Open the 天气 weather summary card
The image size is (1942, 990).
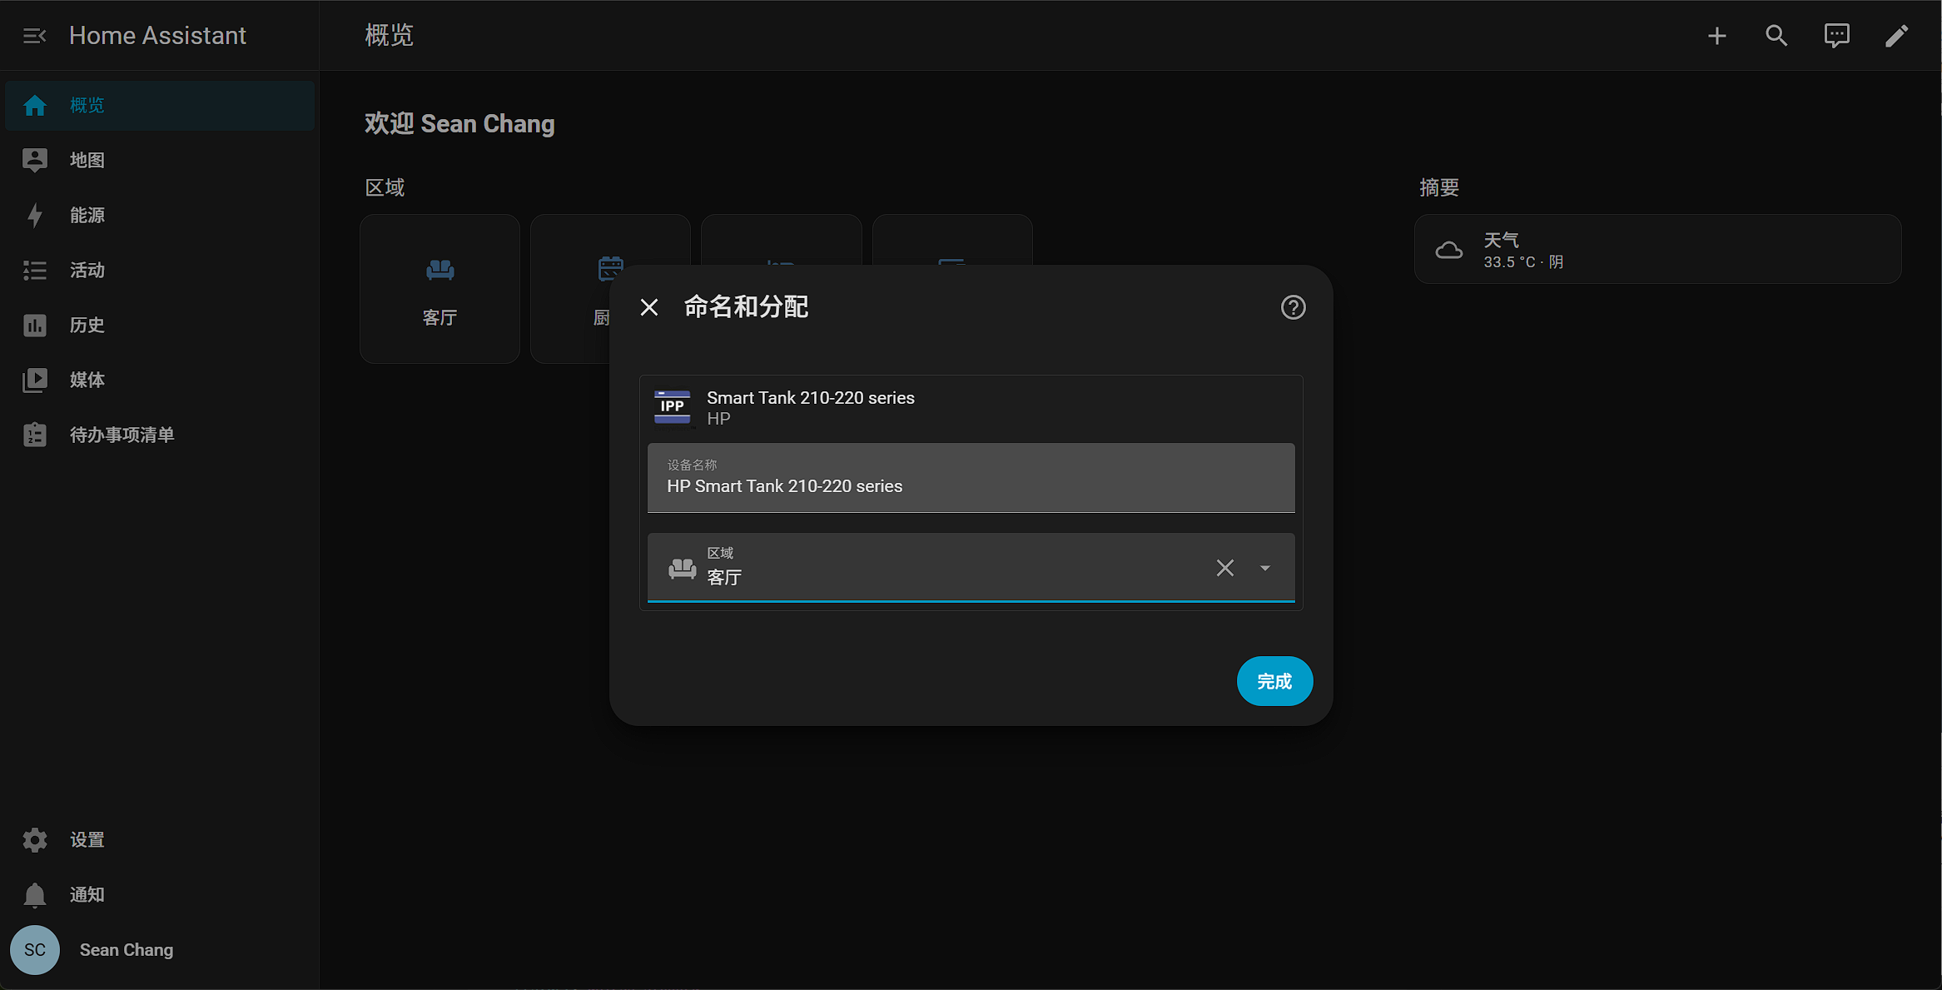point(1657,250)
